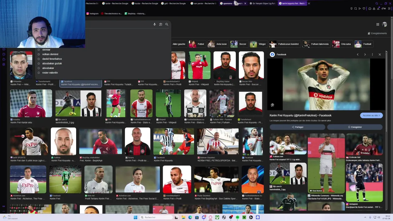The height and width of the screenshot is (221, 393).
Task: Start a voice search with the microphone icon
Action: click(x=154, y=24)
